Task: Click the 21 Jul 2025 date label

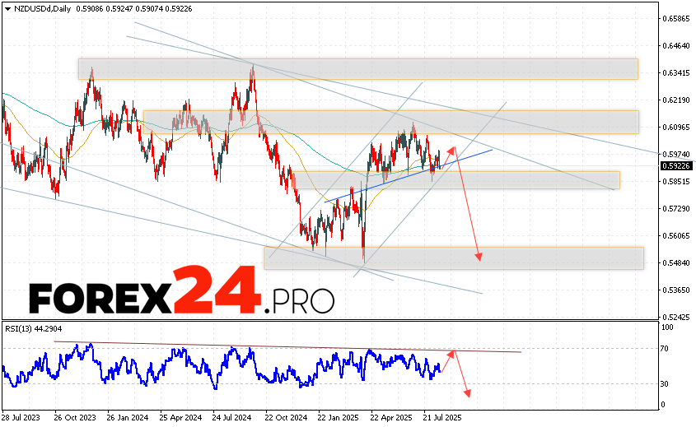Action: pyautogui.click(x=439, y=417)
